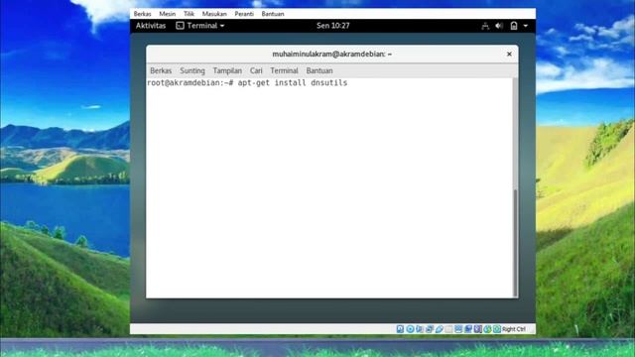Click the Right Ctrl host key label
This screenshot has width=635, height=357.
click(x=514, y=329)
